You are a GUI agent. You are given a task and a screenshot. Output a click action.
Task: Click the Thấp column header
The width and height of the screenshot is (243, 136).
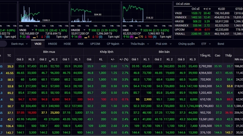(228, 56)
